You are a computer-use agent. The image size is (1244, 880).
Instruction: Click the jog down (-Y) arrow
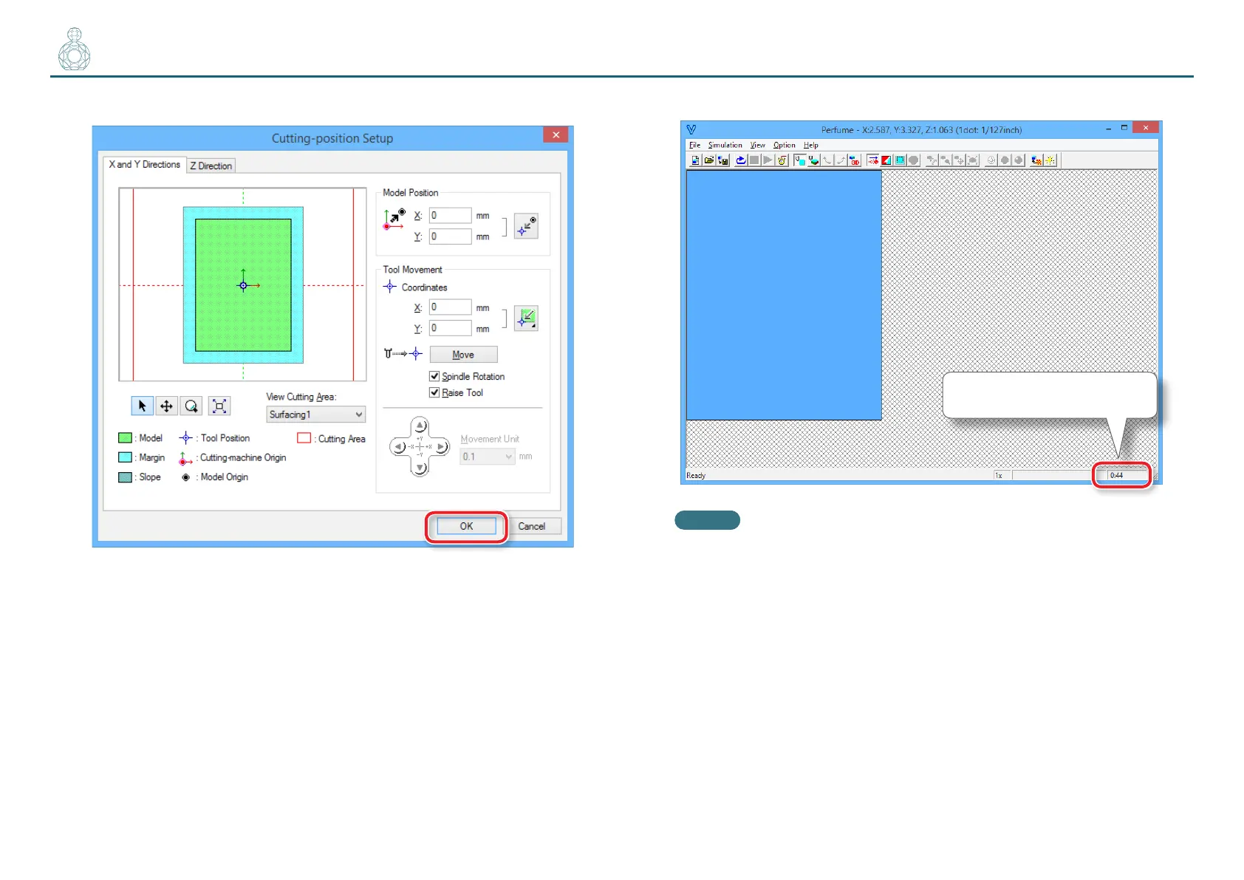coord(420,468)
